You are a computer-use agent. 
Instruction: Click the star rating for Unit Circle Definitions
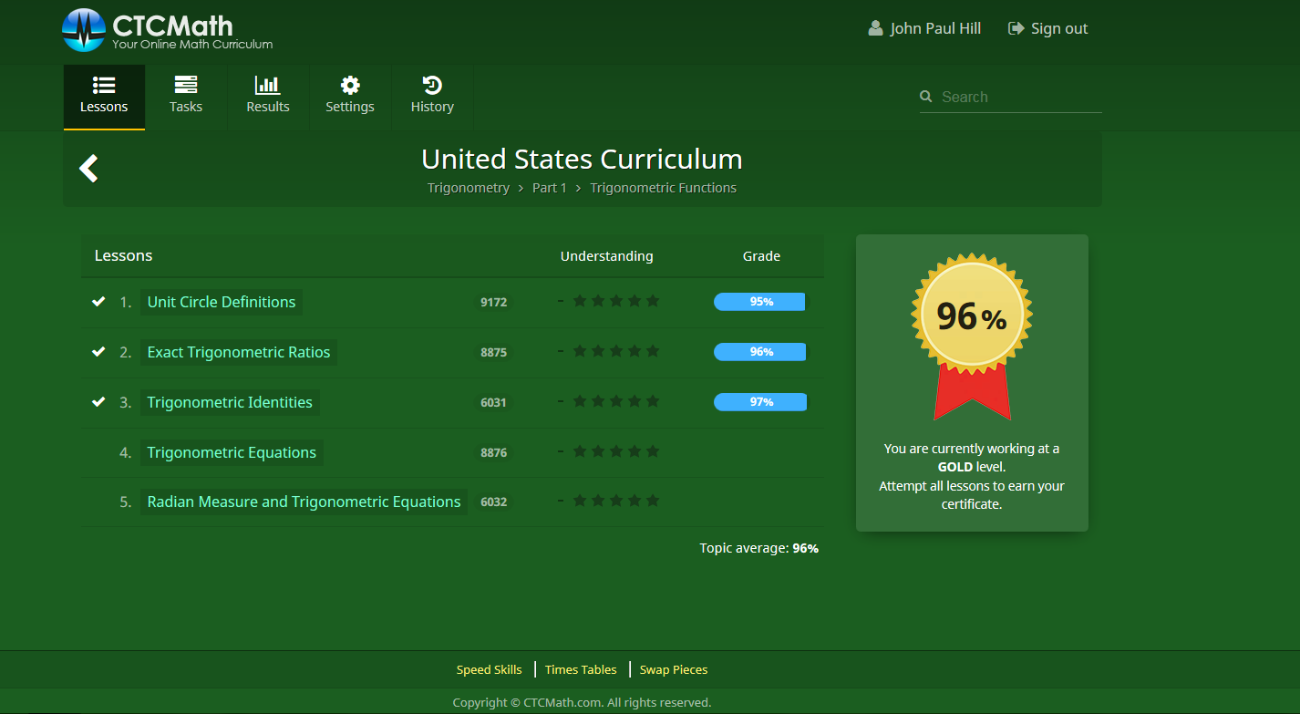coord(615,301)
